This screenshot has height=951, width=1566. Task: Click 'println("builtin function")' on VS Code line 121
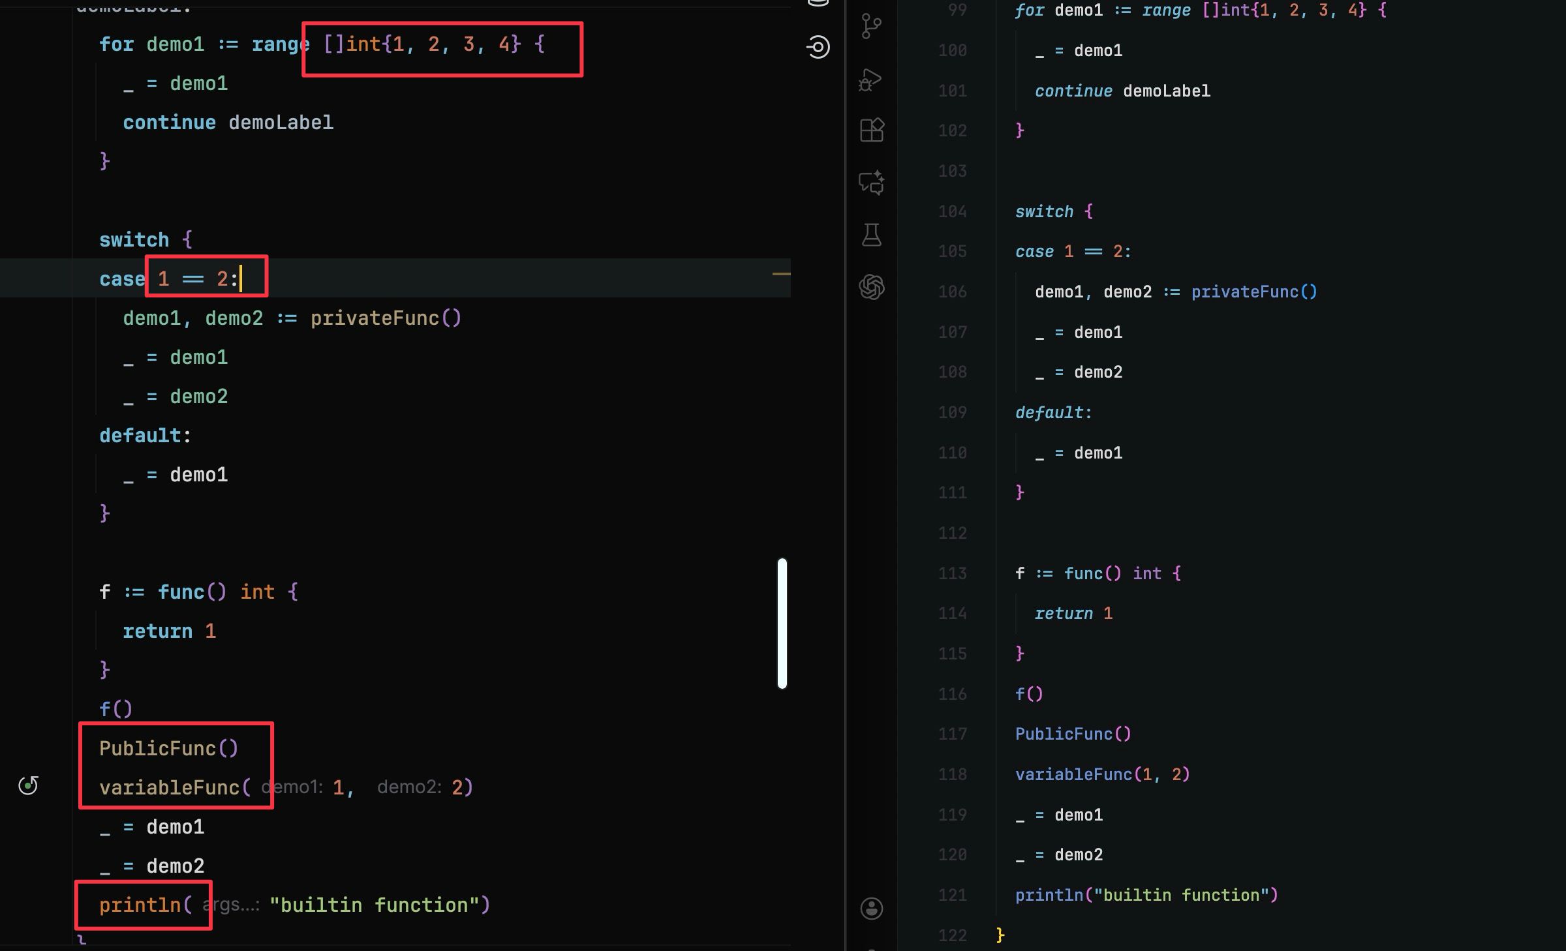tap(1146, 895)
